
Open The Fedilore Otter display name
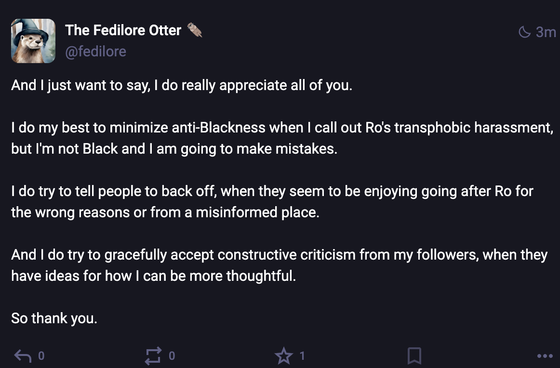pyautogui.click(x=123, y=30)
